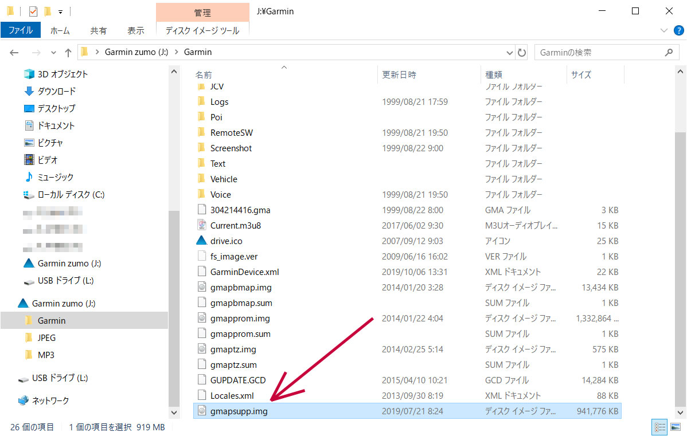Viewport: 687px width, 436px height.
Task: Open Explorer help question mark icon
Action: click(x=678, y=30)
